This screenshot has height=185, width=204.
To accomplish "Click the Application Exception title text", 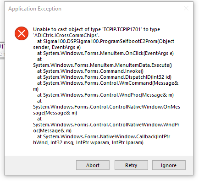I will (x=35, y=9).
